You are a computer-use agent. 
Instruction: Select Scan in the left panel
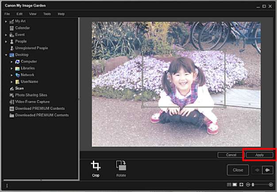(x=19, y=88)
